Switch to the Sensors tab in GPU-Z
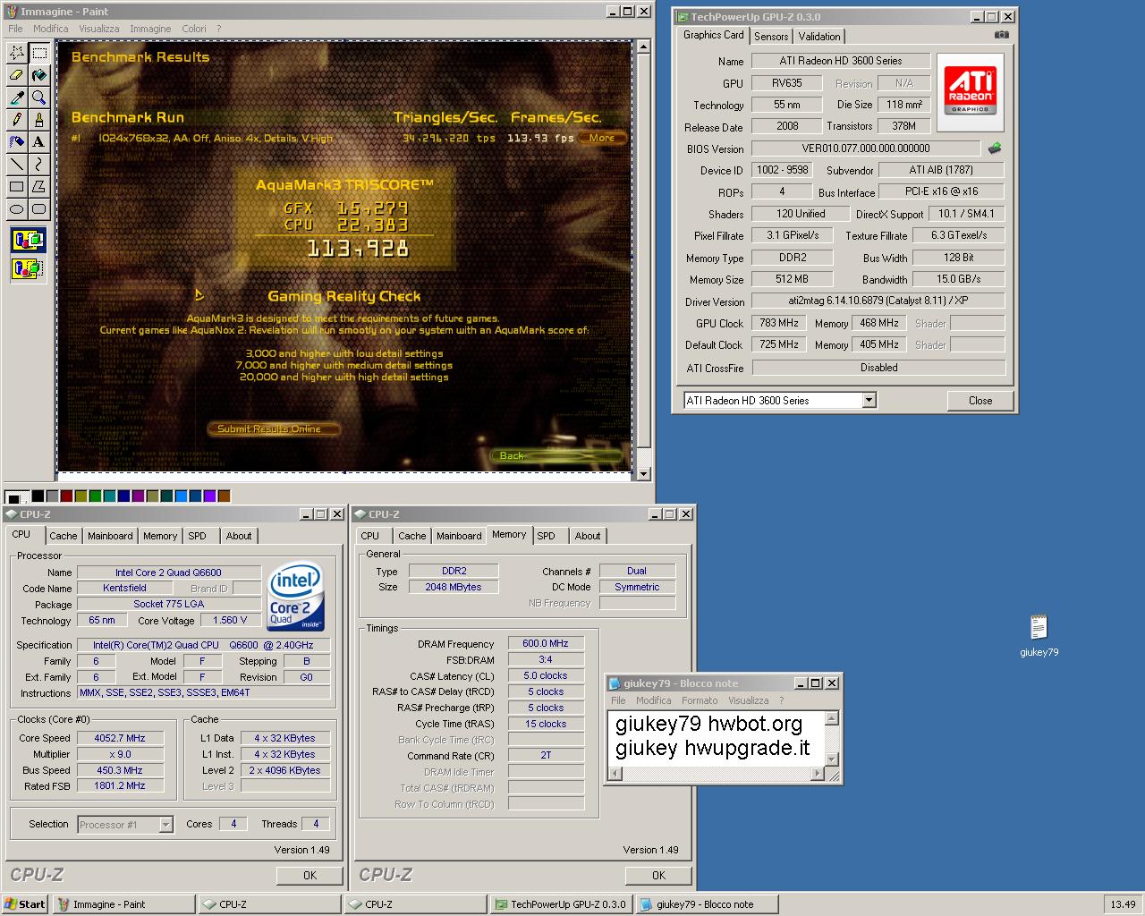The width and height of the screenshot is (1145, 916). 771,37
